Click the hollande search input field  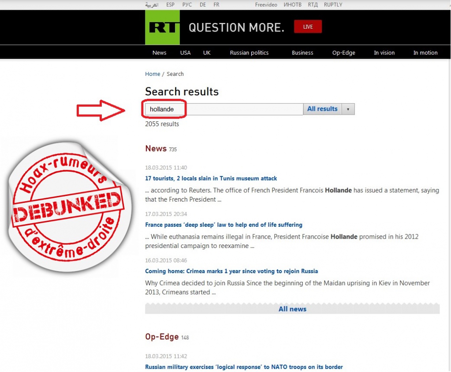tap(224, 109)
